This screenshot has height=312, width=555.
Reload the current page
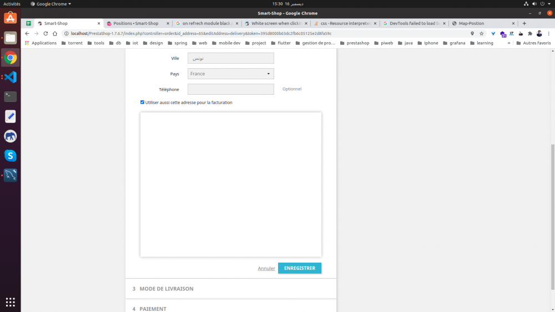click(x=46, y=34)
